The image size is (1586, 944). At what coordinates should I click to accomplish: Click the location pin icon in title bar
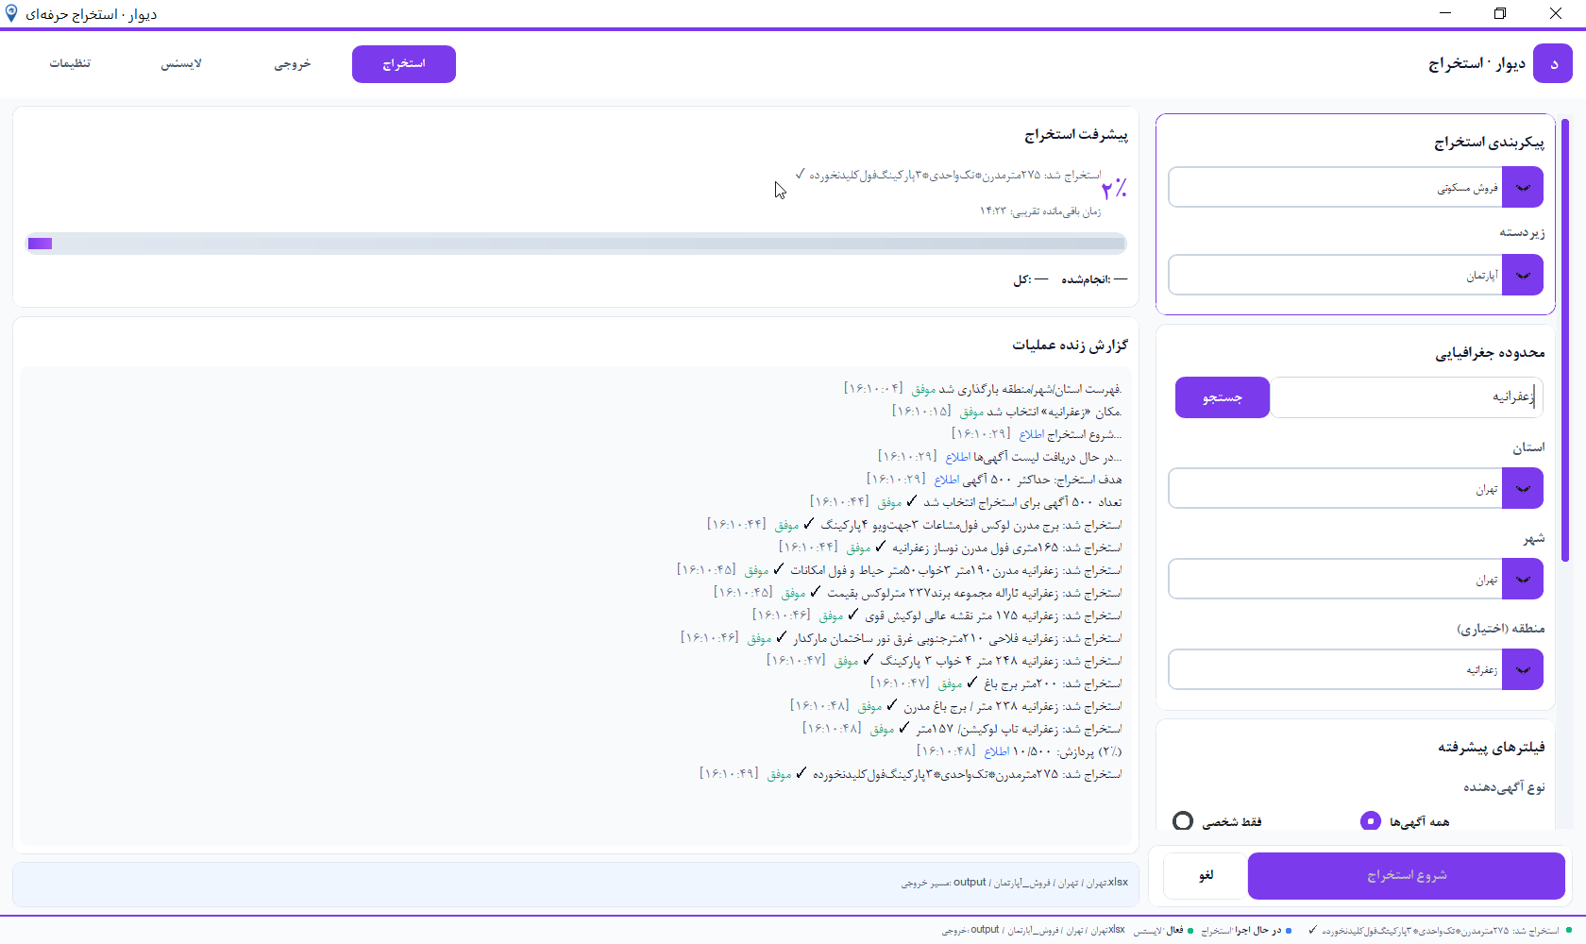coord(11,13)
